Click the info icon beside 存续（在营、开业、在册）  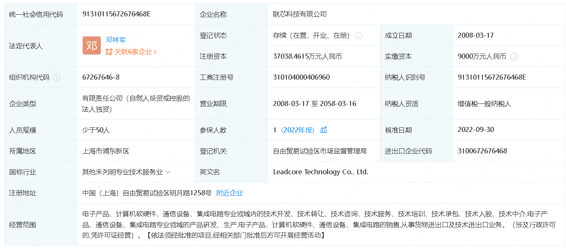coord(358,36)
